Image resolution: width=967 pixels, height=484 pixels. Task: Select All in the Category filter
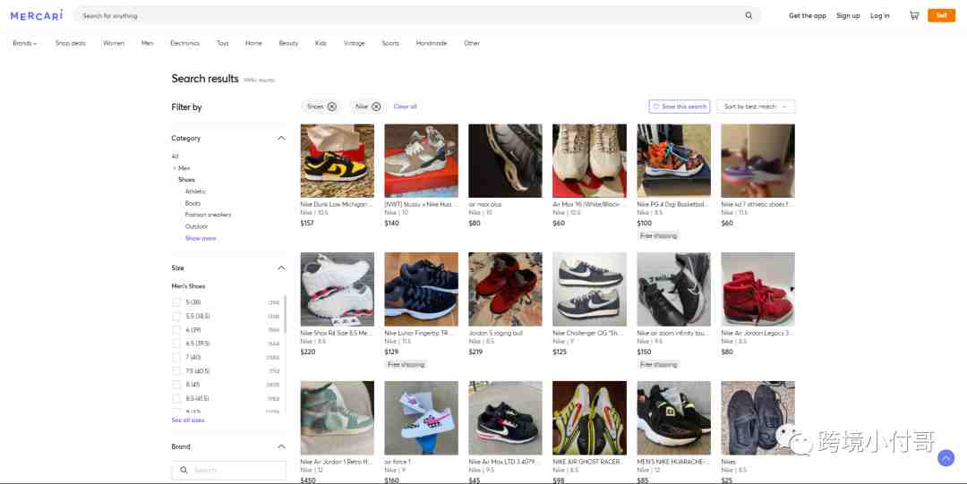[x=175, y=156]
